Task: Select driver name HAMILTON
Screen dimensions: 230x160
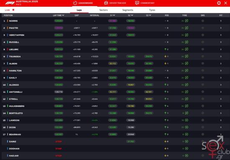Action: pos(15,71)
